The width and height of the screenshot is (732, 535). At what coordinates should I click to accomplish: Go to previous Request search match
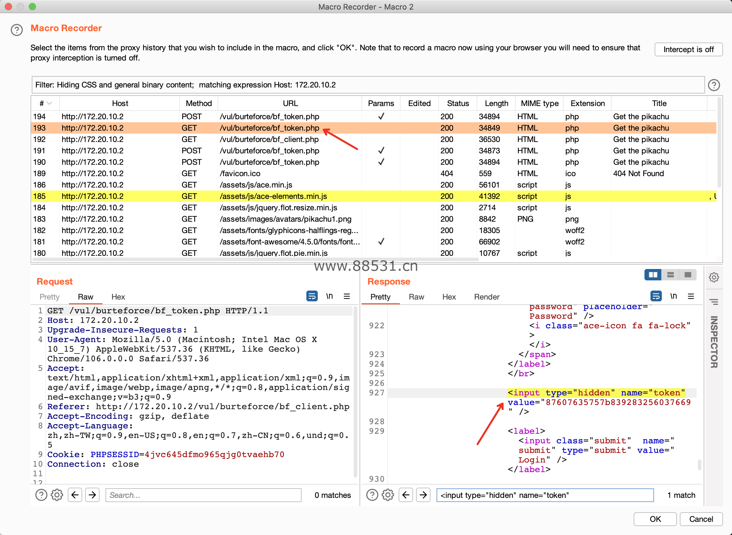pos(75,495)
